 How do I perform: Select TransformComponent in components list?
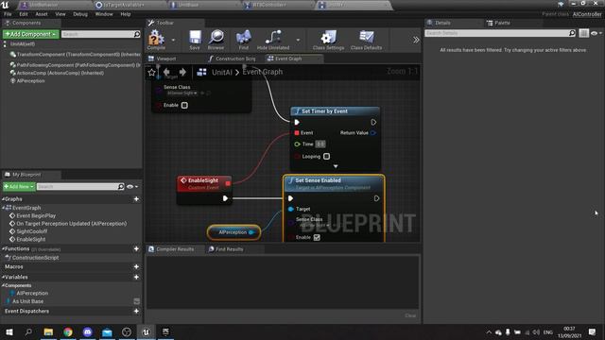point(76,55)
